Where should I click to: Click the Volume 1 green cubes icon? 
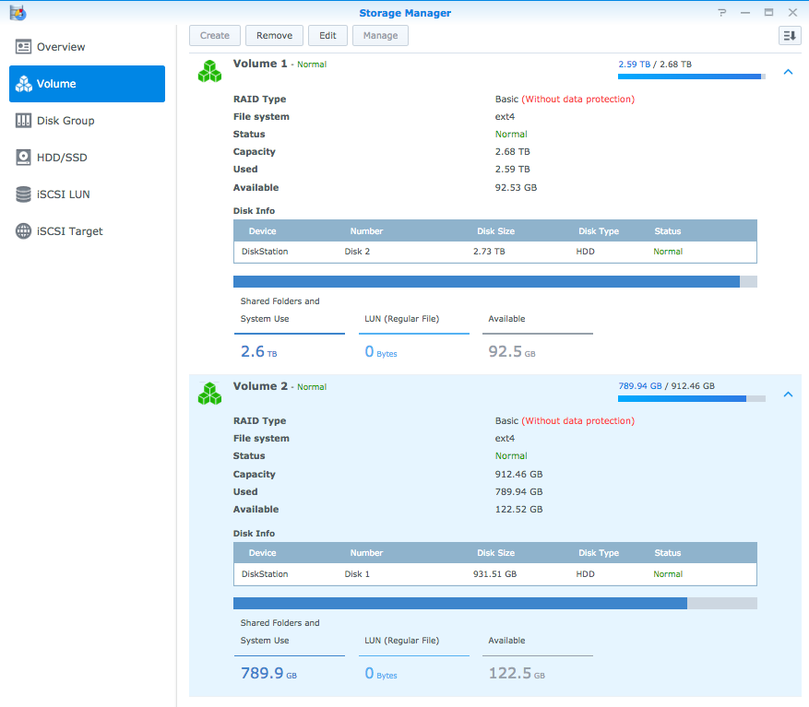coord(209,71)
